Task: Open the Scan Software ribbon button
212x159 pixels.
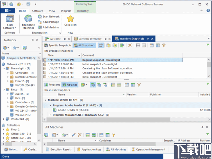Action: (10, 22)
